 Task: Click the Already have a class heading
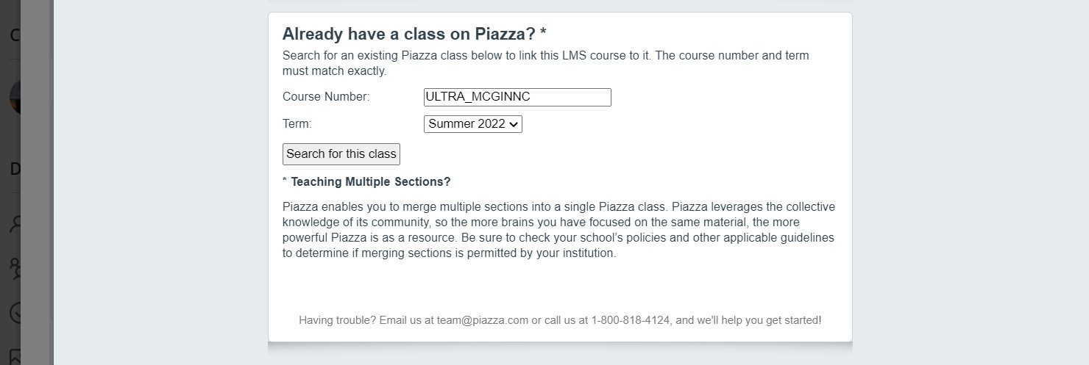[414, 34]
